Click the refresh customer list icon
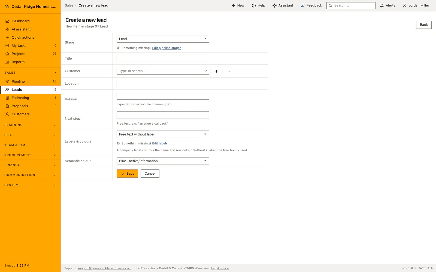 229,71
